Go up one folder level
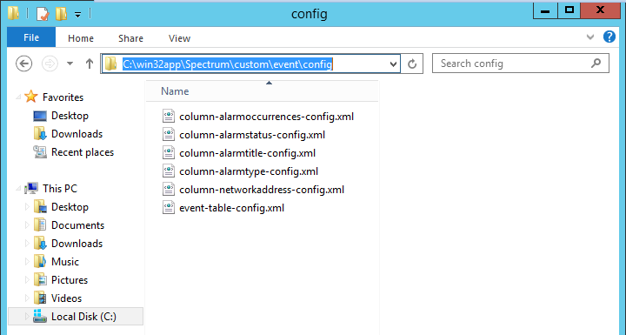 pos(90,64)
